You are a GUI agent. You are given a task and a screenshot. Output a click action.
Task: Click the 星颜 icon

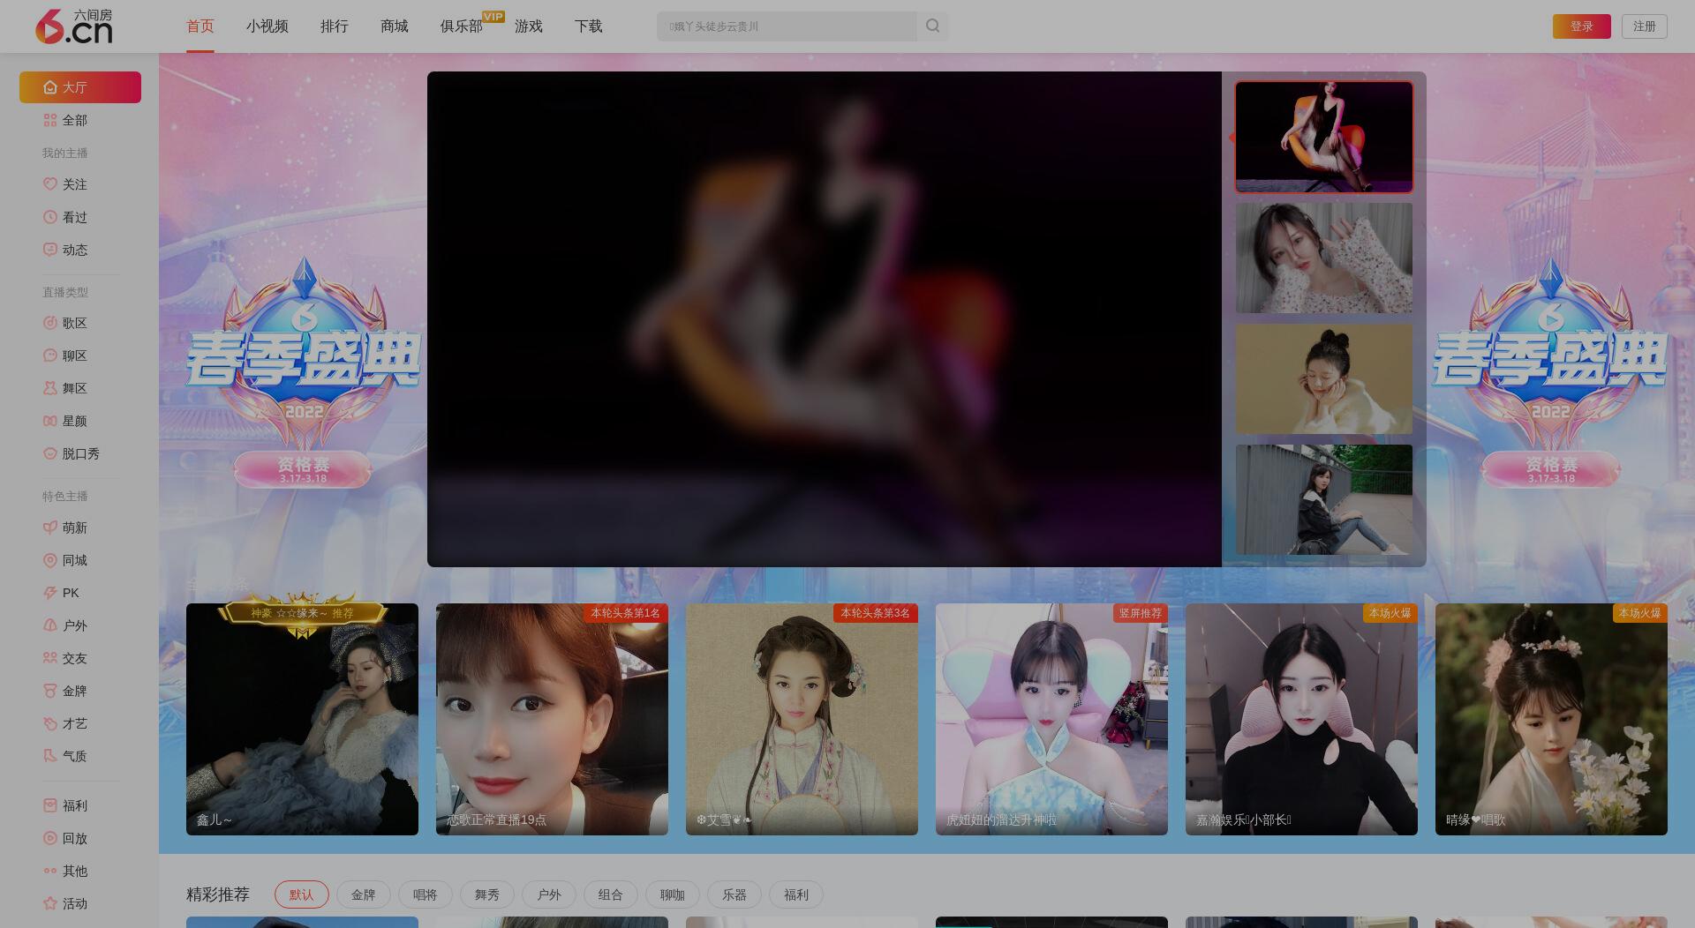(x=50, y=421)
